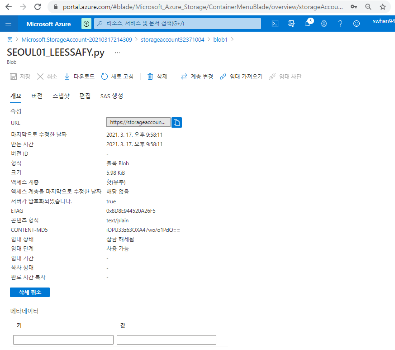This screenshot has height=350, width=395.
Task: Click the 핫(유추) access tier value
Action: tap(116, 182)
